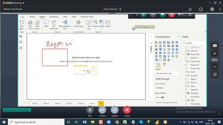
Task: Open the Format paint-roller tab
Action: (164, 65)
